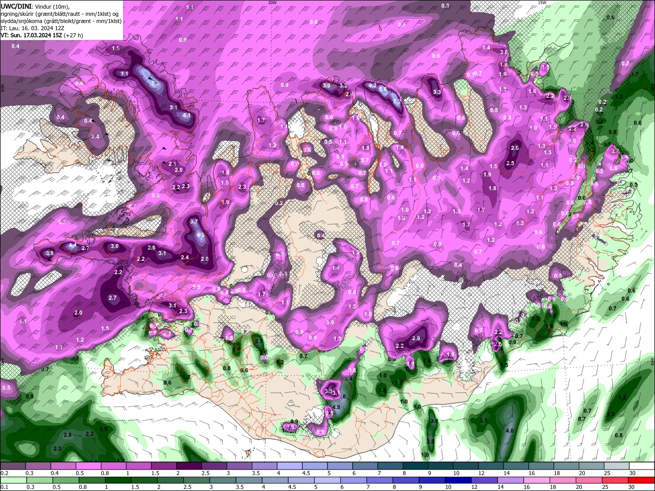This screenshot has height=491, width=655.
Task: Click the dark green 1 swatch in the rain scale
Action: (x=117, y=480)
